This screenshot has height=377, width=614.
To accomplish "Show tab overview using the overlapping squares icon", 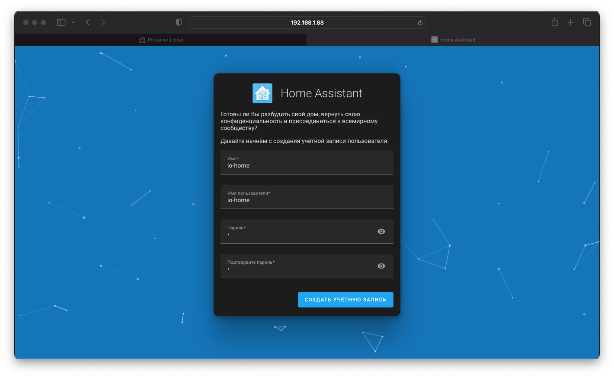I will (x=587, y=22).
